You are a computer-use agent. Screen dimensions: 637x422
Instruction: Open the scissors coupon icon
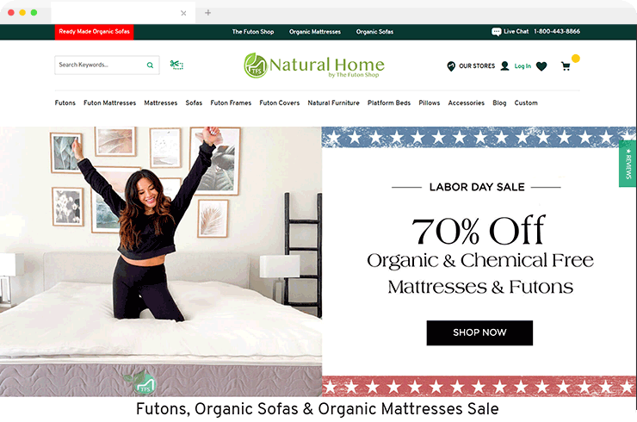tap(176, 65)
